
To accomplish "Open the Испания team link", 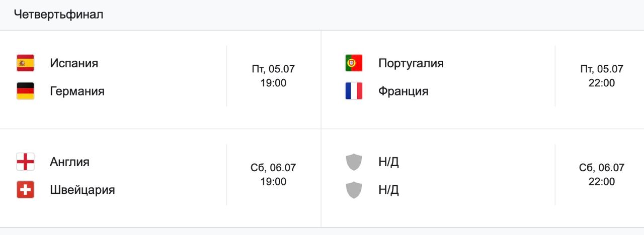I will click(74, 63).
